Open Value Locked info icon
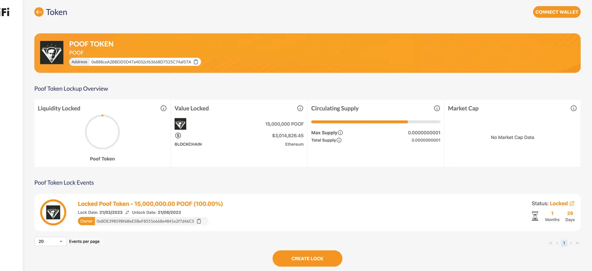This screenshot has width=592, height=271. click(x=300, y=108)
